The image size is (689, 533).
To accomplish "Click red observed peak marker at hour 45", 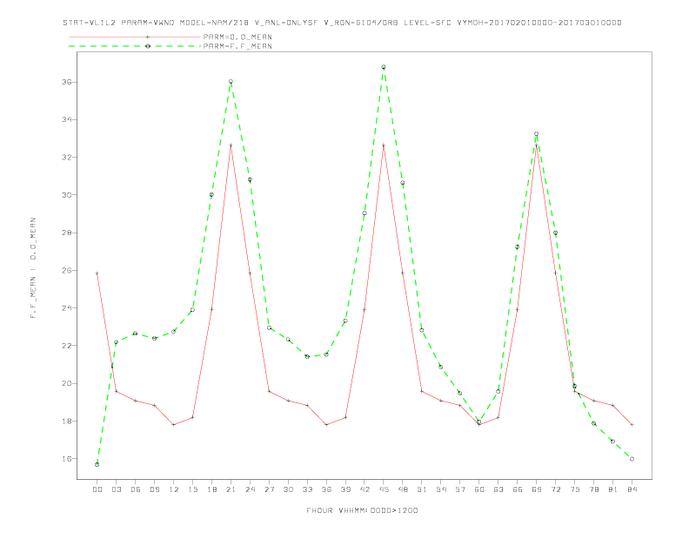I will coord(384,145).
